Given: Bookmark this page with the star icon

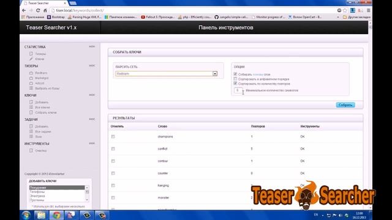Looking at the screenshot, I should pyautogui.click(x=345, y=10).
